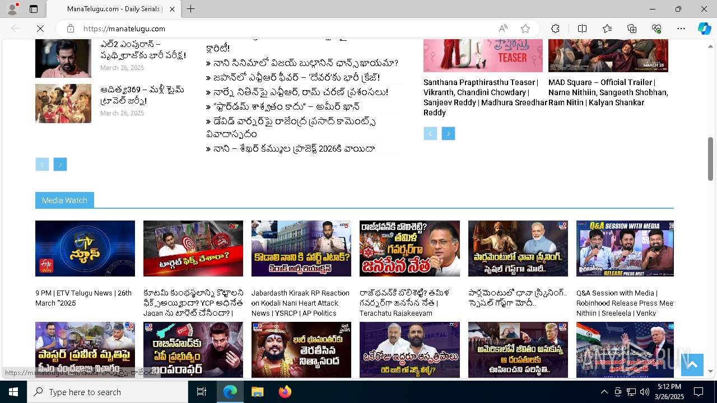Open Terachatu Rajakeeyam Raj Bhavan thumbnail

[x=409, y=249]
